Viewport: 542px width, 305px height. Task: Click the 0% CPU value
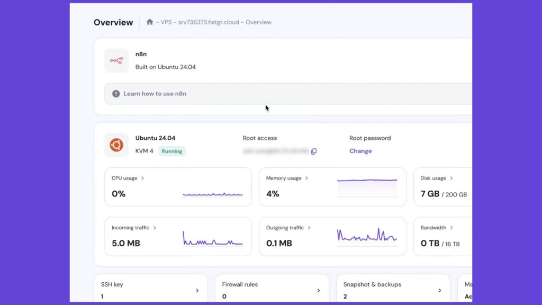click(x=119, y=194)
